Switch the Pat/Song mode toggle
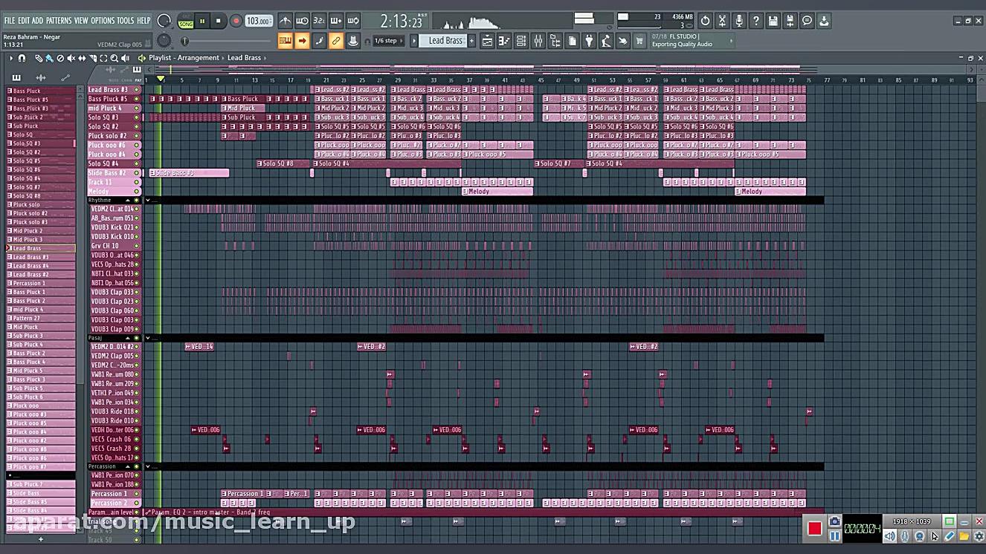This screenshot has width=986, height=554. pyautogui.click(x=186, y=21)
